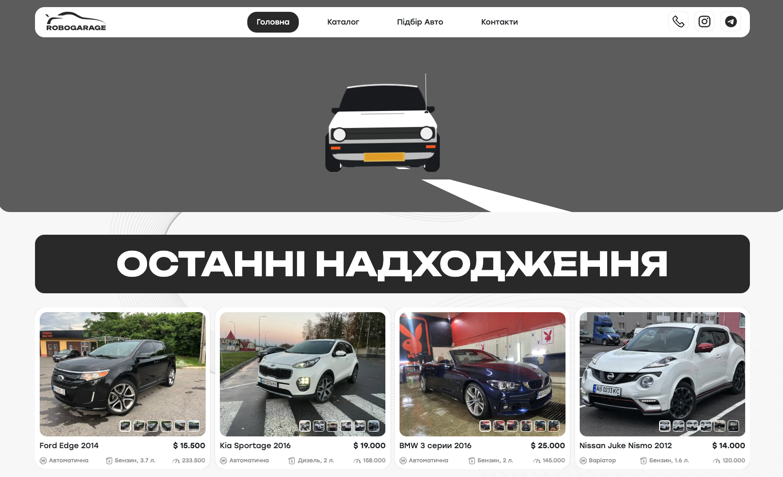Click the phone call icon
This screenshot has width=783, height=477.
click(678, 22)
